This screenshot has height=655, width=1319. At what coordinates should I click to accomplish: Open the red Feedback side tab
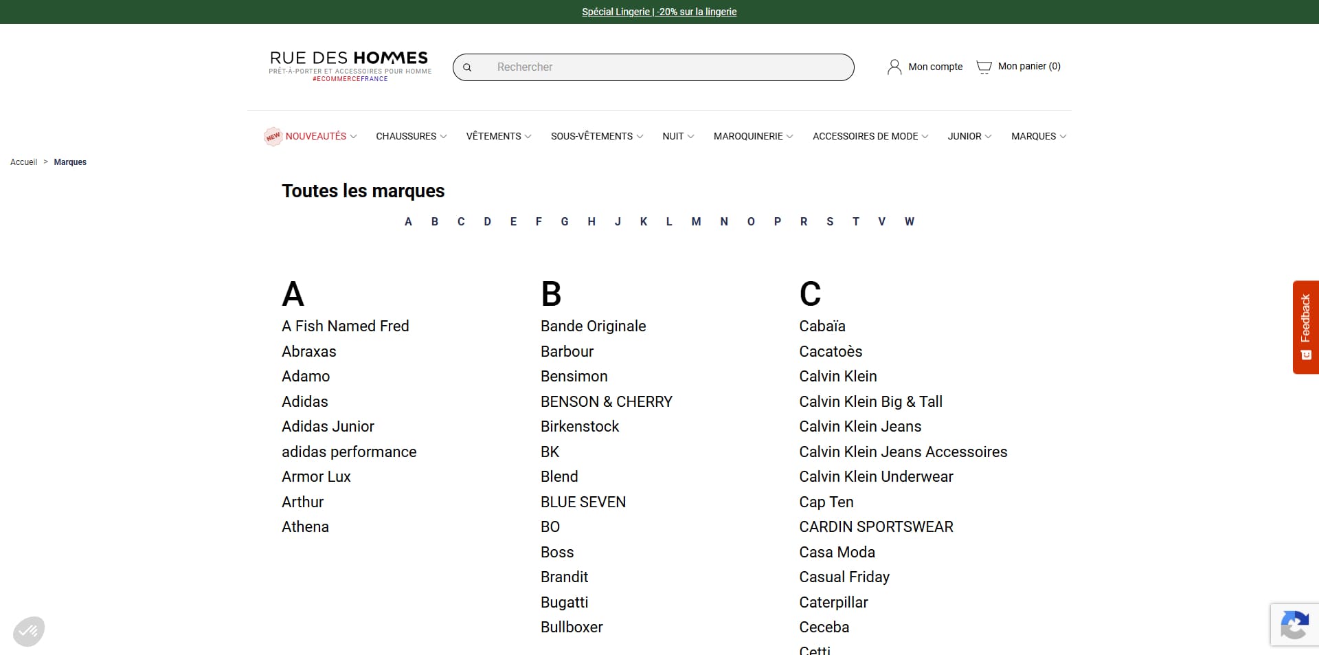[1305, 327]
